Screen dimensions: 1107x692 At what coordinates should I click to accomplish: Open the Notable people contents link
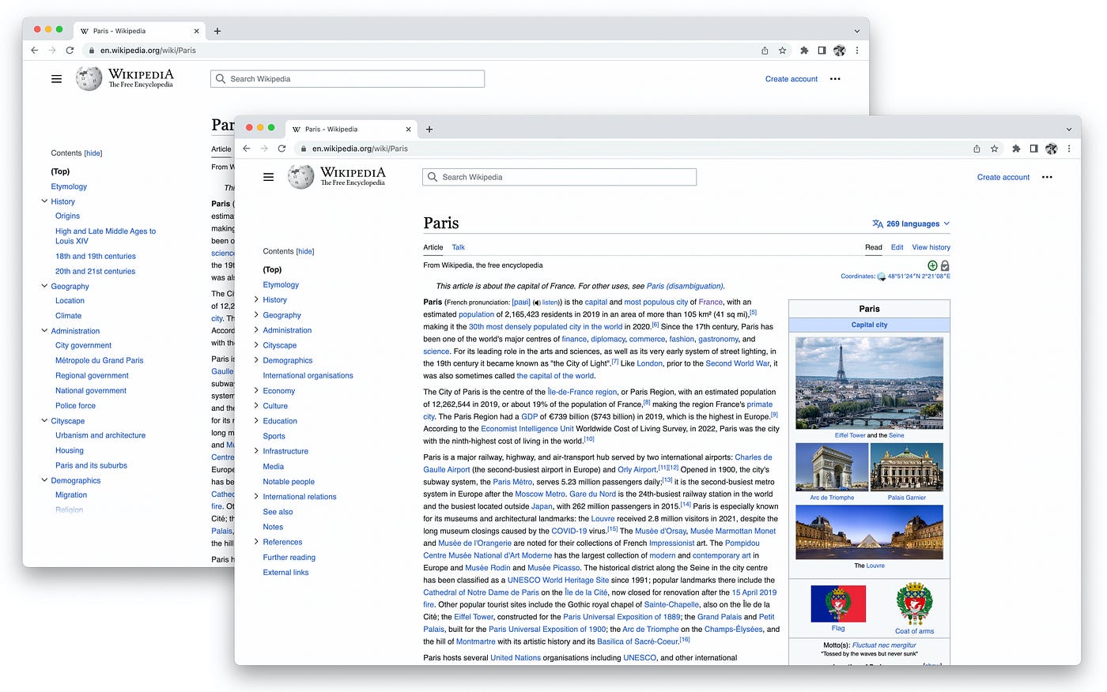(289, 482)
